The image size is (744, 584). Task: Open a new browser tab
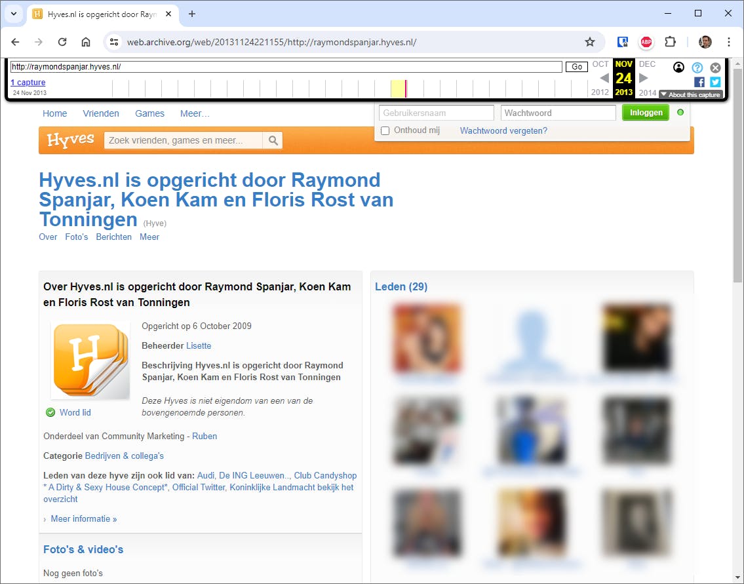pos(191,14)
